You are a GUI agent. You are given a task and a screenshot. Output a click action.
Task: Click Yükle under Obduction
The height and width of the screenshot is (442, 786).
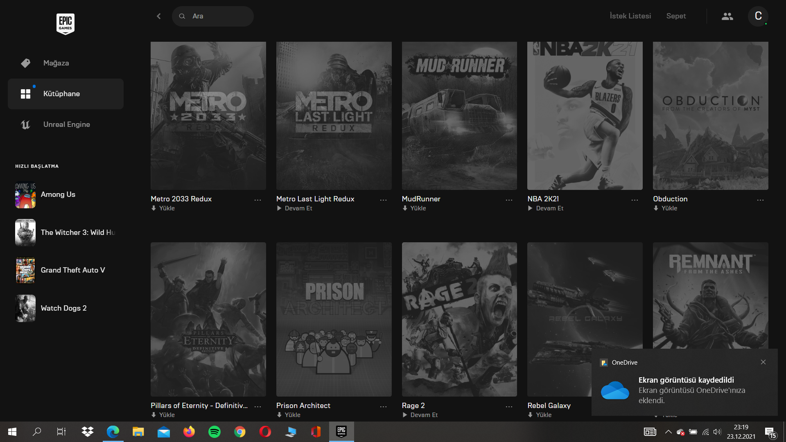(669, 208)
